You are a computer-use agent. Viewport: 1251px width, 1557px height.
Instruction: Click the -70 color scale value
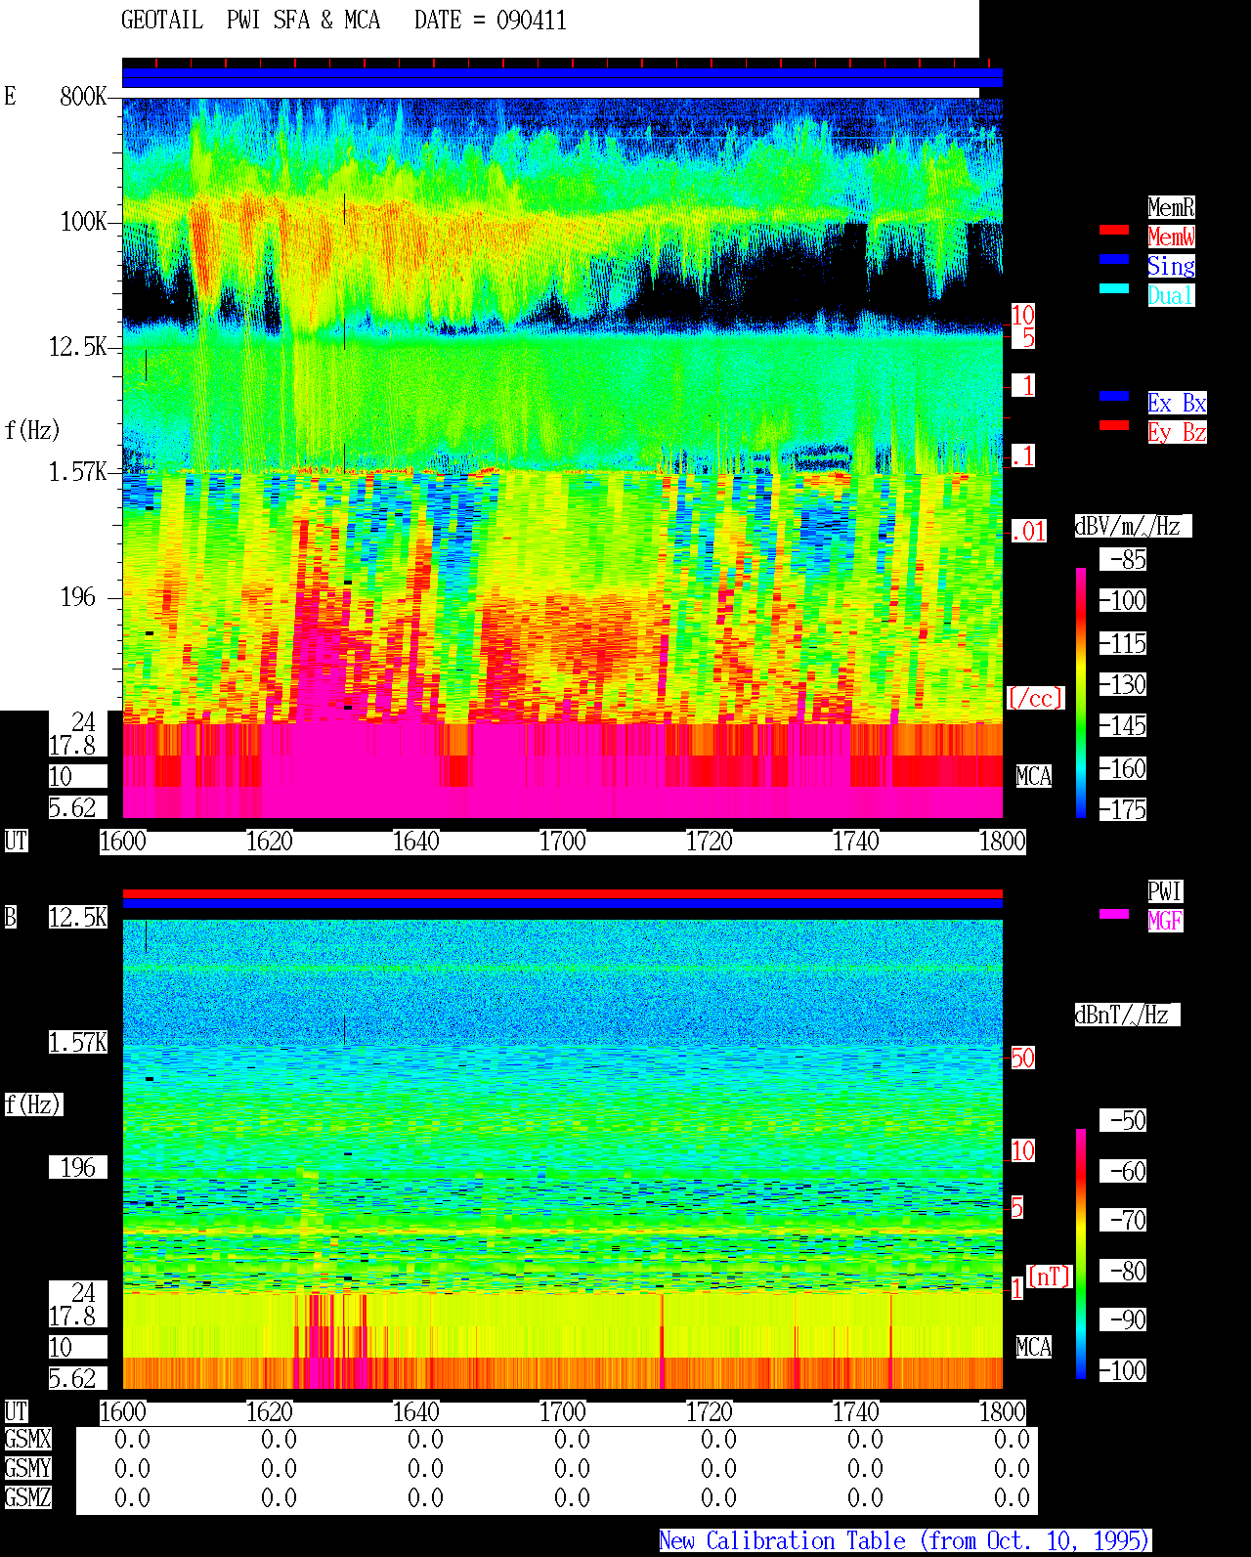point(1123,1220)
